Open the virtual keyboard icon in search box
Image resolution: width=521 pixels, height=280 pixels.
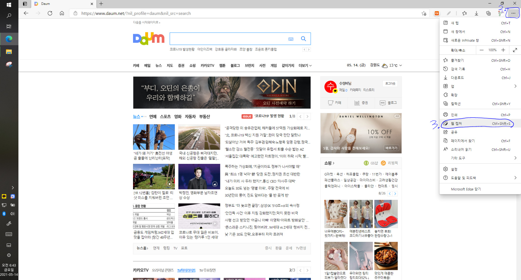pos(291,39)
